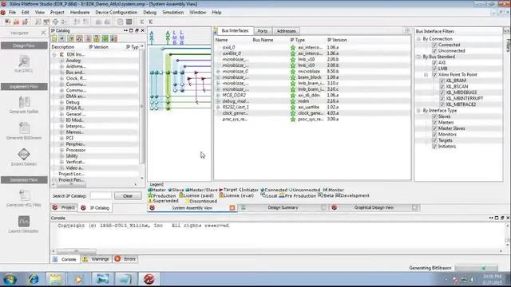
Task: Toggle the Monitors checkbox
Action: pos(434,135)
